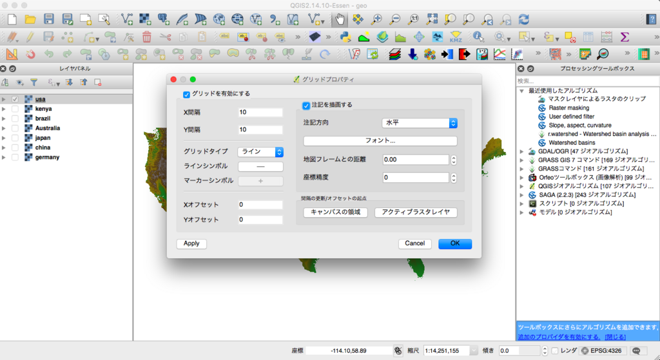660x360 pixels.
Task: Uncheck グリッドを有効にする checkbox
Action: 186,94
